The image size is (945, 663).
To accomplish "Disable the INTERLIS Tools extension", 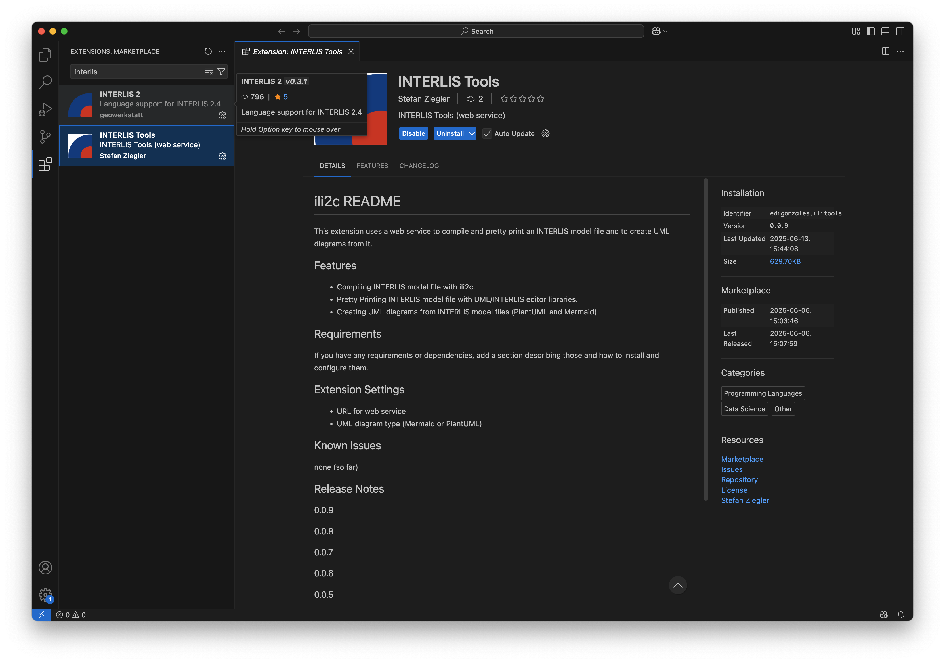I will pyautogui.click(x=413, y=133).
